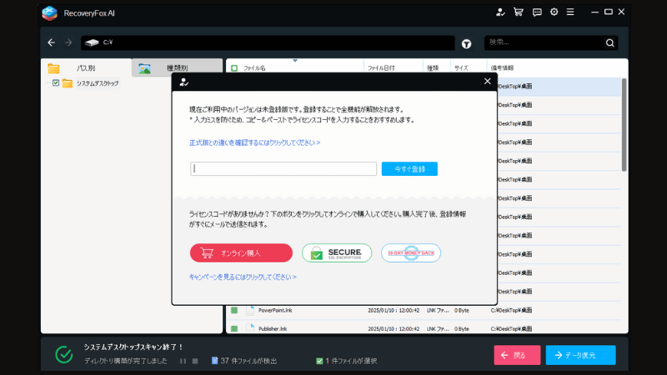Click the 1 件ファイルが選択 status text
This screenshot has width=667, height=375.
point(351,361)
